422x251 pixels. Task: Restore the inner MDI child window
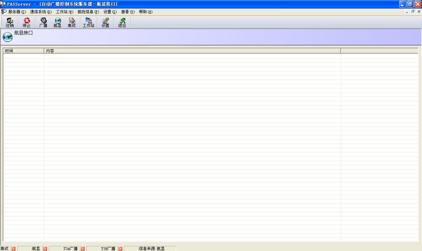[413, 11]
